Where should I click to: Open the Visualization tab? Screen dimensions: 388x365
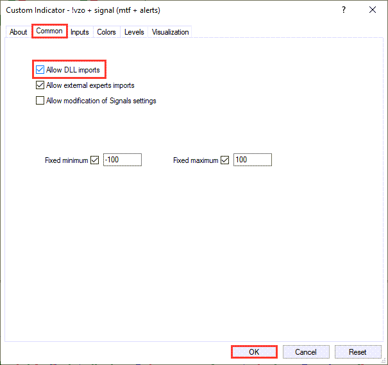click(x=170, y=32)
